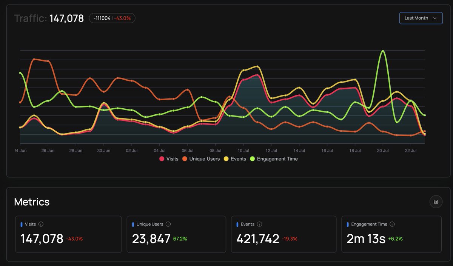Click the info icon next to Unique Users

pyautogui.click(x=168, y=224)
